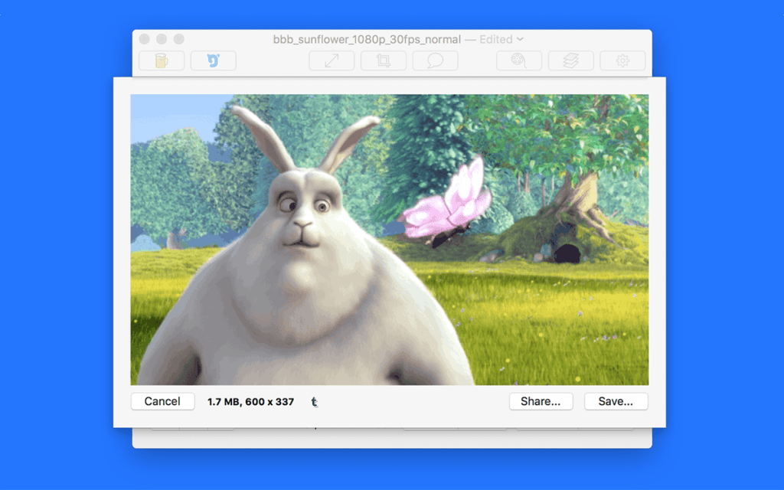The width and height of the screenshot is (784, 490).
Task: Open the caption speech bubble tool
Action: coord(436,60)
